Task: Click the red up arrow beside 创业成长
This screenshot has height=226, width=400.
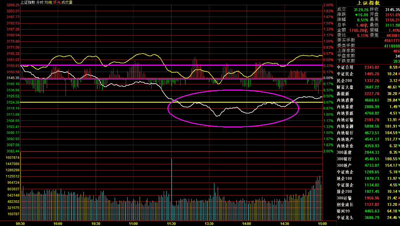Action: (x=399, y=204)
